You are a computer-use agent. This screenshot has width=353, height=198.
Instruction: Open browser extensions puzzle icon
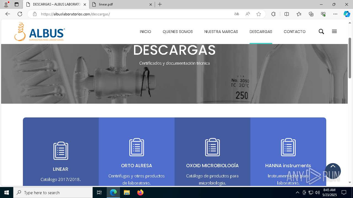(273, 14)
